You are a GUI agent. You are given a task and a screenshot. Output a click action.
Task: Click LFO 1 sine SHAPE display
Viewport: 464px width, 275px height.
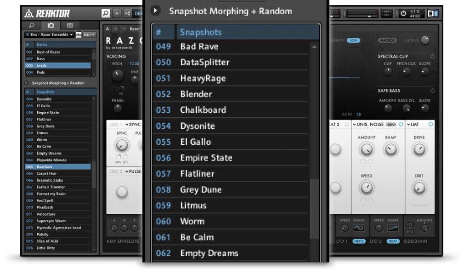pos(359,228)
